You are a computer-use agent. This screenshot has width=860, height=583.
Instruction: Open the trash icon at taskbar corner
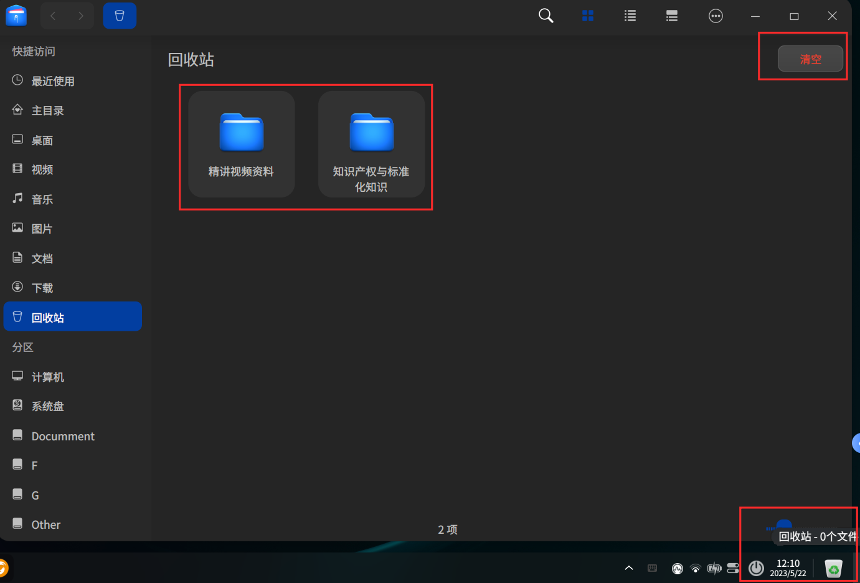point(833,567)
